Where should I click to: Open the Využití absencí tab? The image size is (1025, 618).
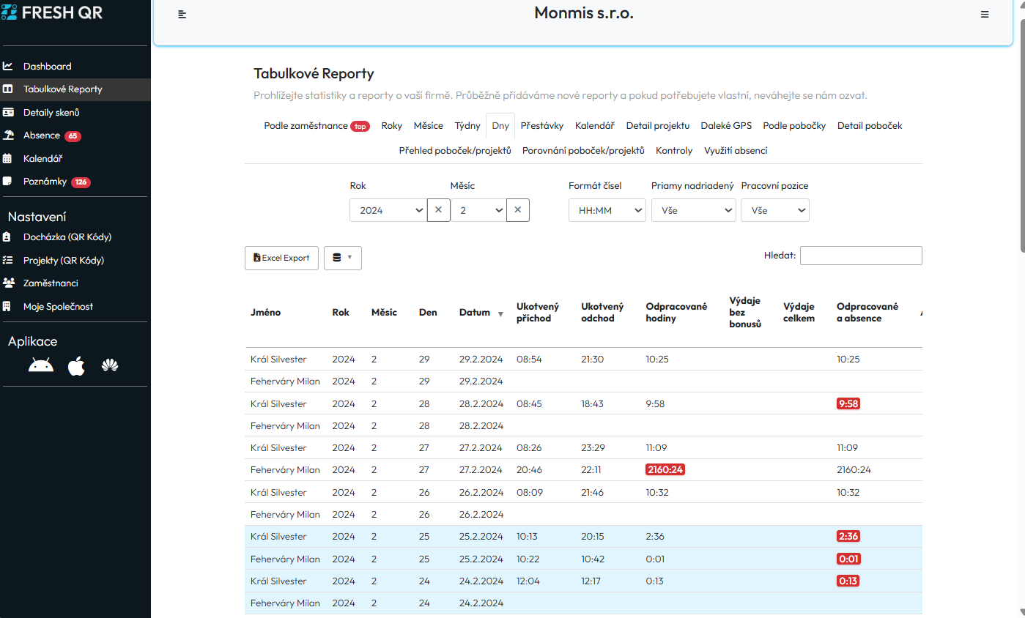click(736, 151)
